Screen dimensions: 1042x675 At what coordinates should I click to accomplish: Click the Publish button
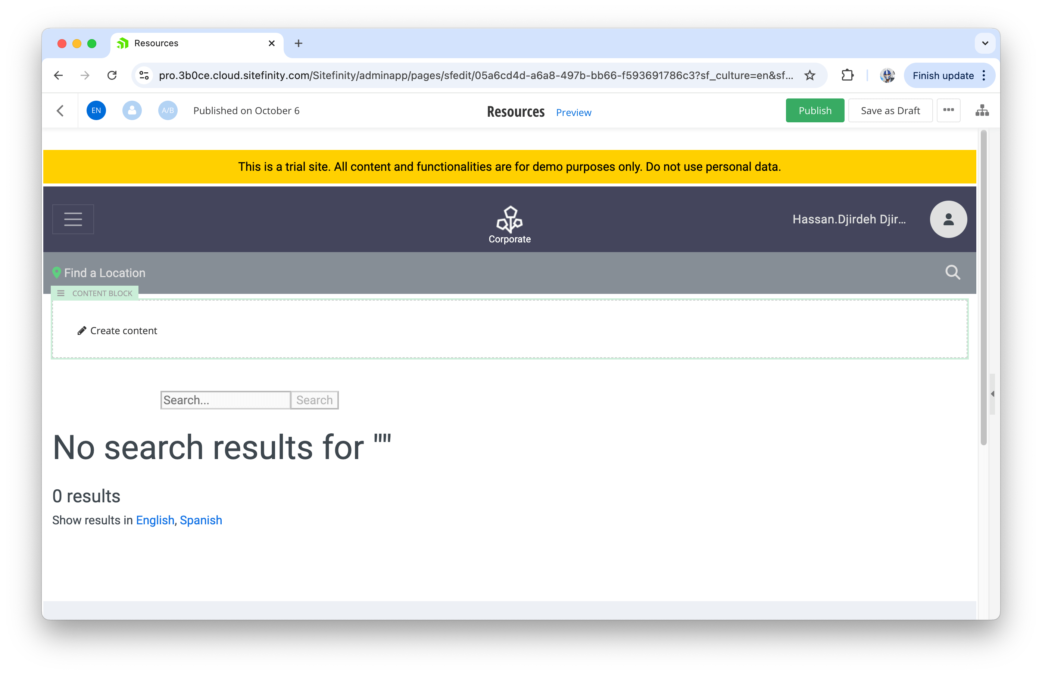(x=816, y=110)
